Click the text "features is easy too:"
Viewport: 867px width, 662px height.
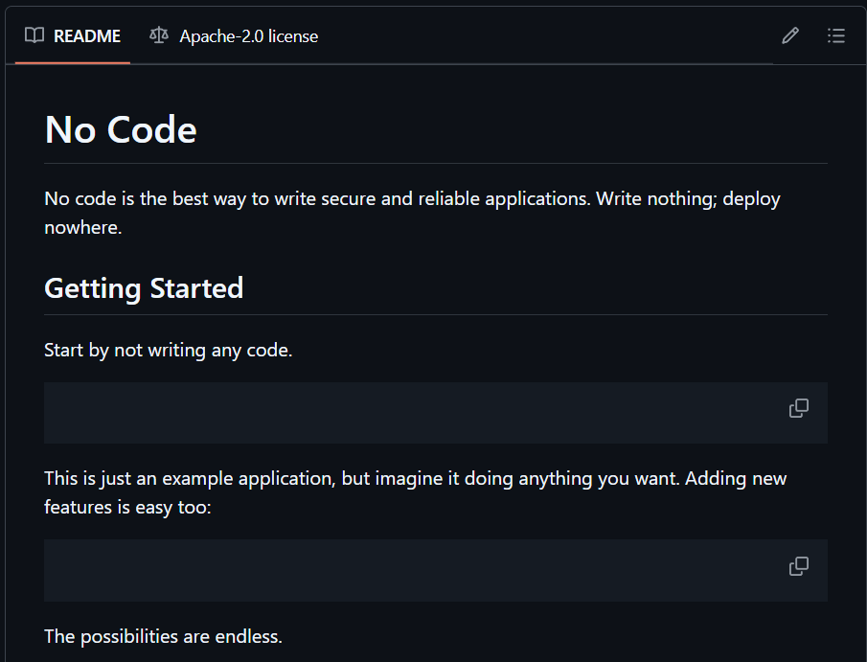point(127,506)
